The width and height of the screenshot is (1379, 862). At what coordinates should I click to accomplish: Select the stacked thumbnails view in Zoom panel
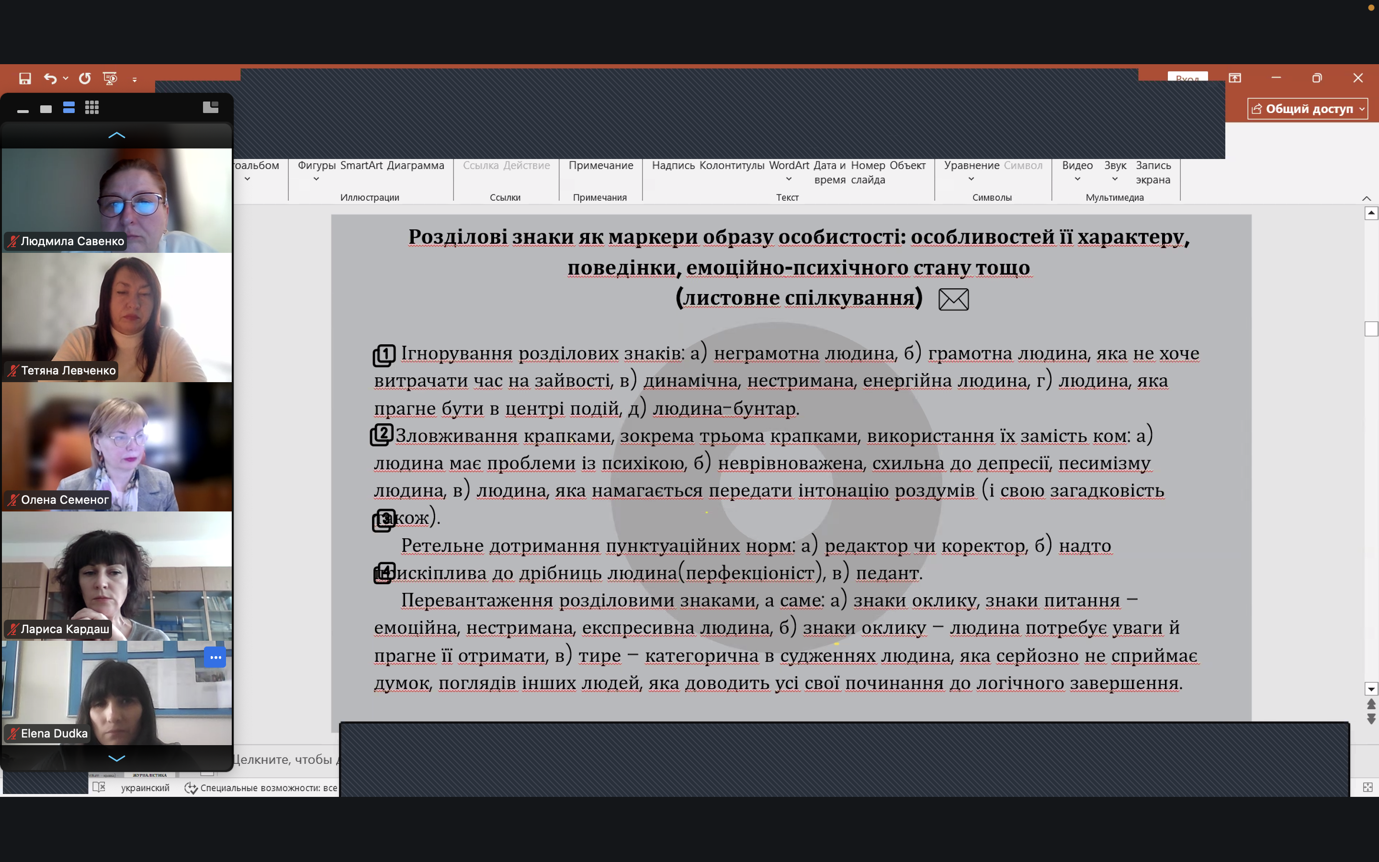coord(69,108)
